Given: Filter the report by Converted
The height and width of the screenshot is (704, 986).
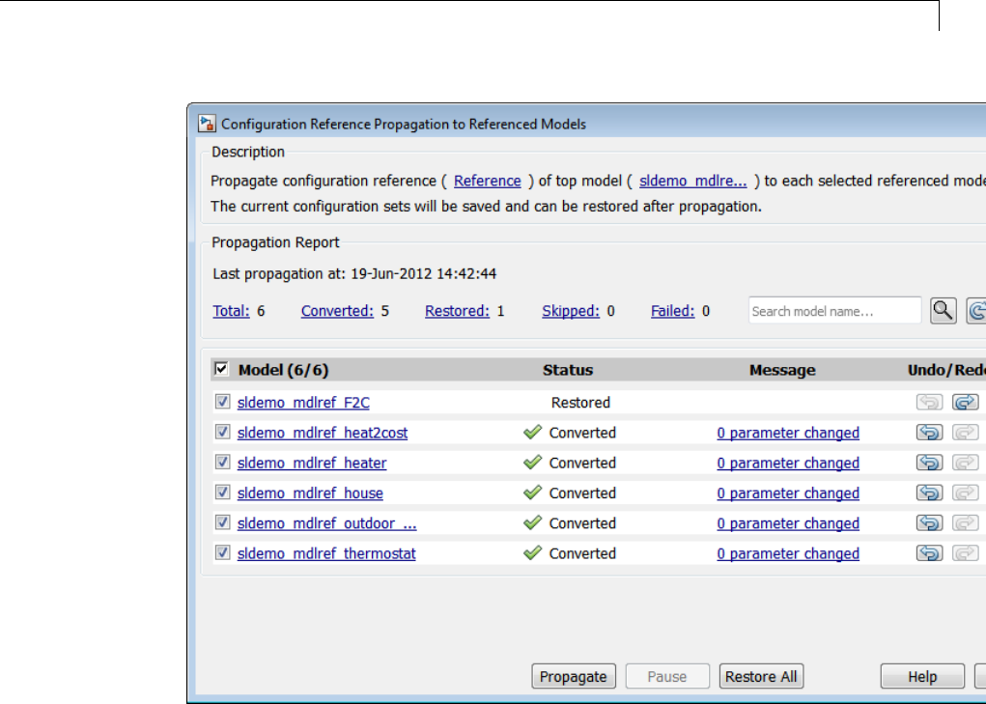Looking at the screenshot, I should (x=337, y=311).
